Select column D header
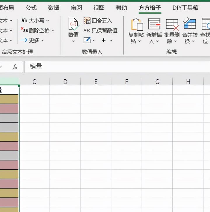 pyautogui.click(x=65, y=81)
